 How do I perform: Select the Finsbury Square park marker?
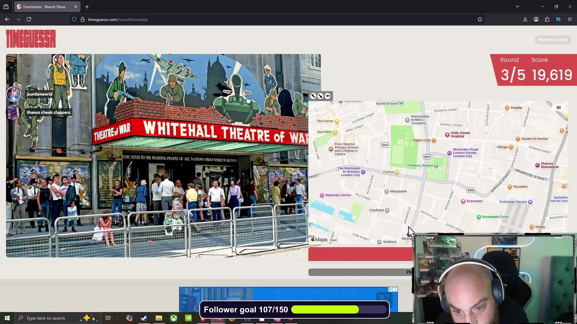(x=436, y=166)
